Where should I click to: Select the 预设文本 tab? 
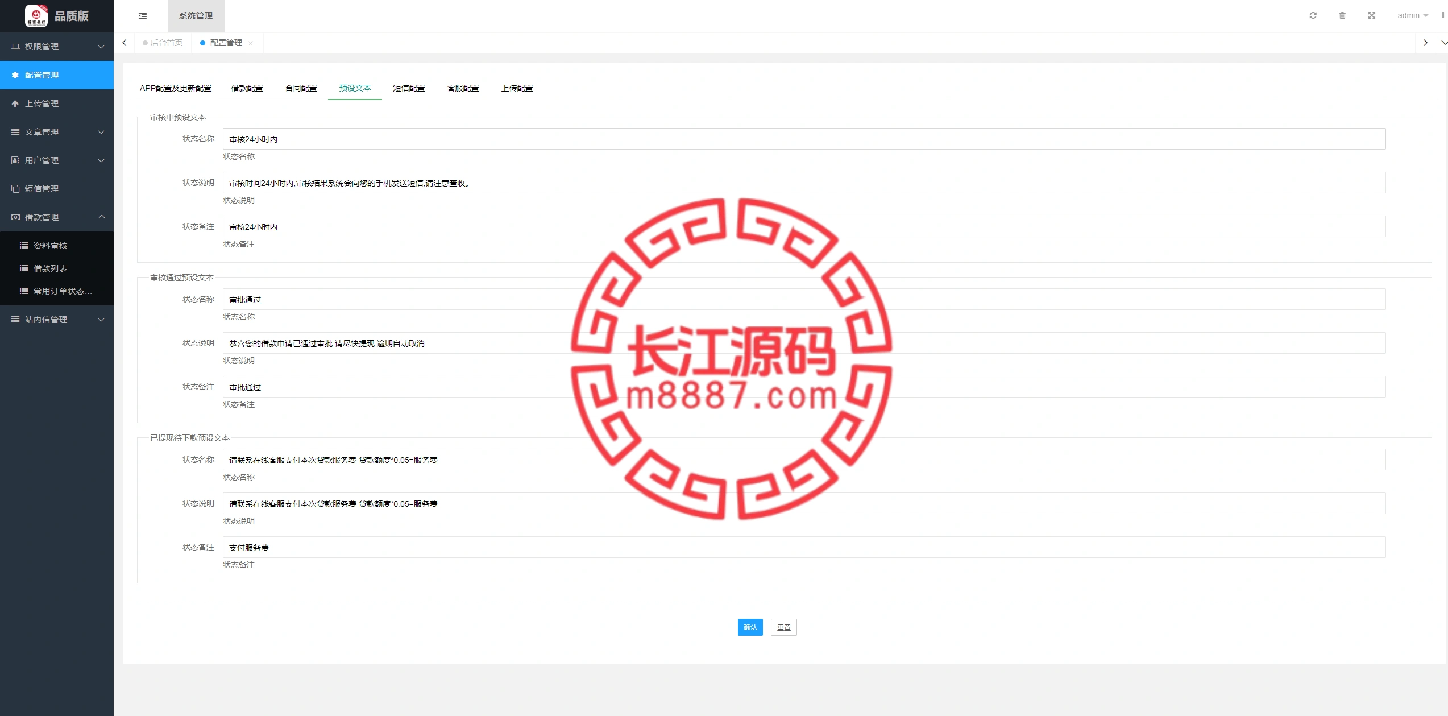355,88
